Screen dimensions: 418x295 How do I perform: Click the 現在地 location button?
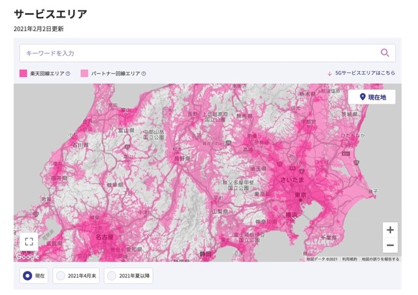372,97
